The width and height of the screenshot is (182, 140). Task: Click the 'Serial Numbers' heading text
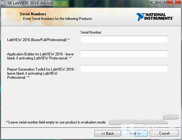(x=33, y=14)
